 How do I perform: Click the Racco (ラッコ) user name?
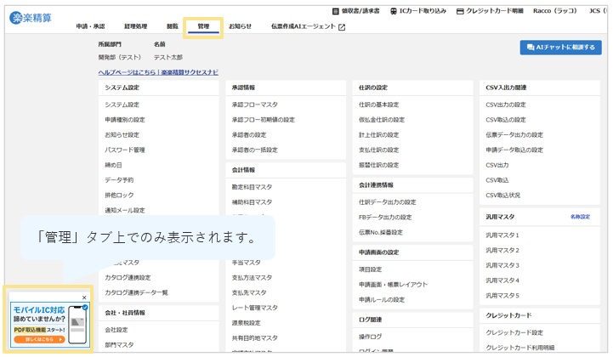pos(554,11)
